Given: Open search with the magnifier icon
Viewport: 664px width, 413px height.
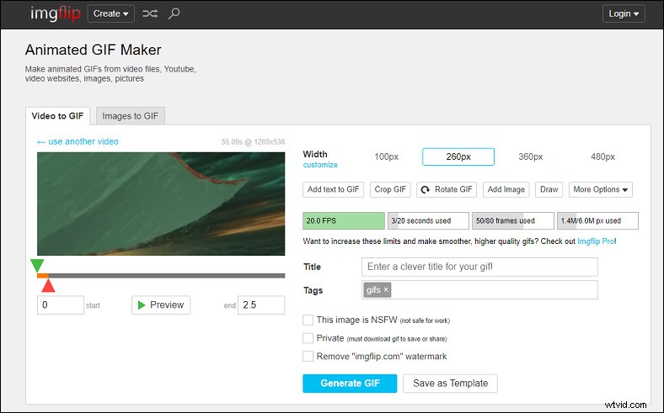Looking at the screenshot, I should [x=174, y=13].
